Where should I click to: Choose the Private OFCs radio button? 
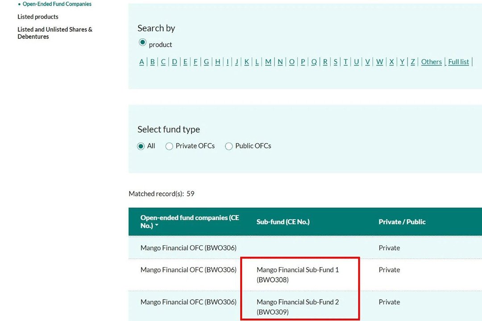click(169, 146)
